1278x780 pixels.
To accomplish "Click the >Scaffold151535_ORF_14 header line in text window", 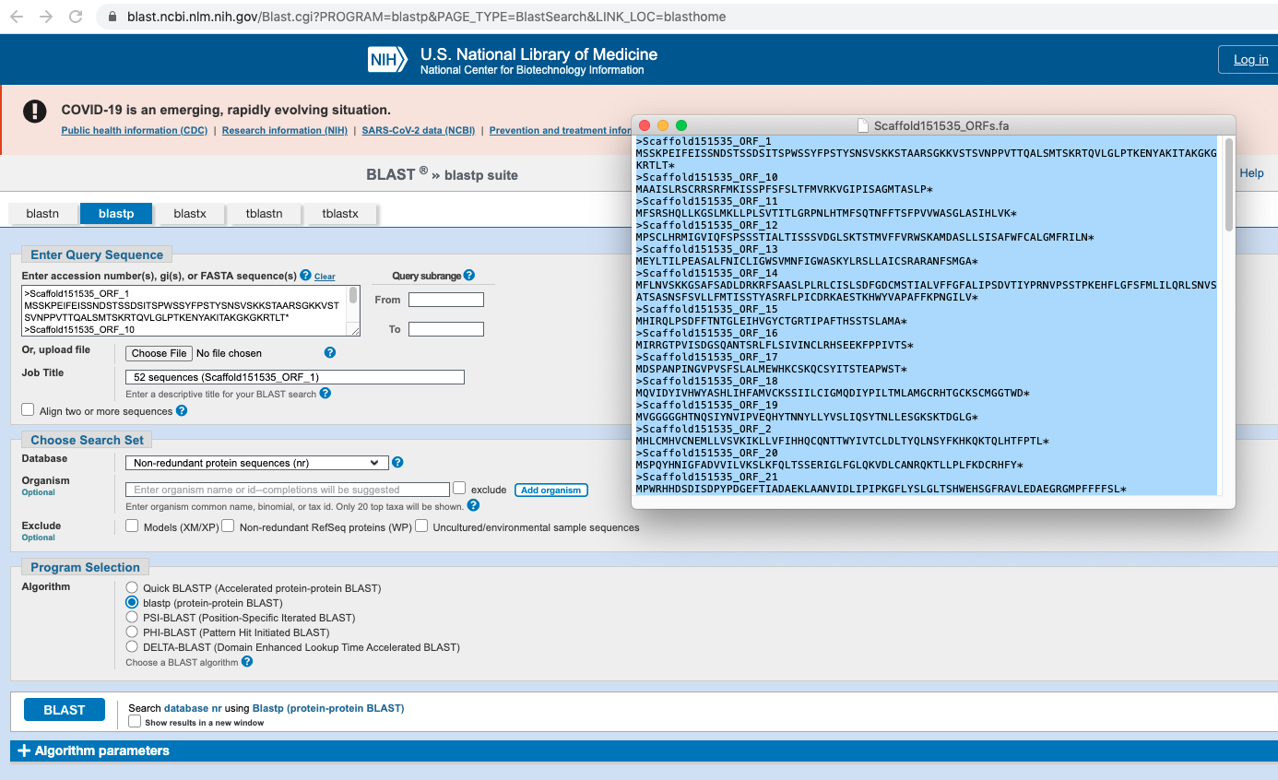I will click(x=707, y=273).
